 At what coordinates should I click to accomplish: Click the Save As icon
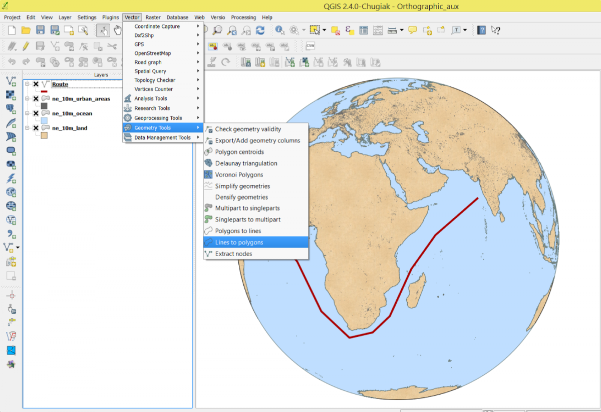(55, 30)
